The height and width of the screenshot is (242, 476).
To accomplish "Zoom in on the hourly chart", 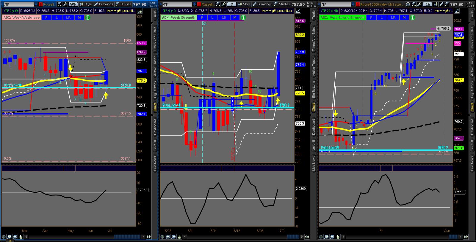I will coord(326,237).
